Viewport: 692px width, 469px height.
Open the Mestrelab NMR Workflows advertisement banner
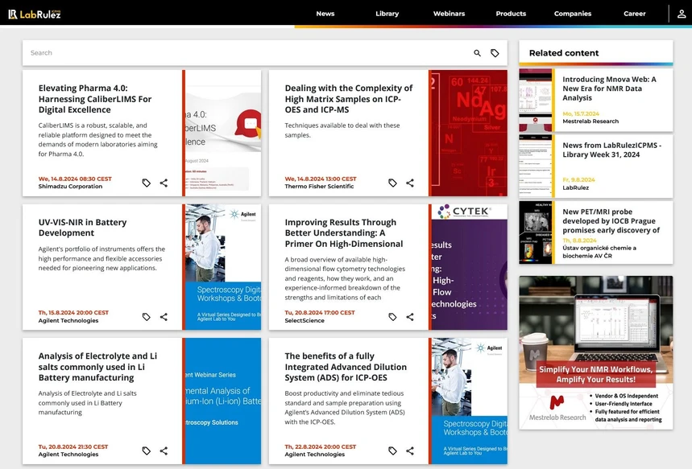click(596, 352)
